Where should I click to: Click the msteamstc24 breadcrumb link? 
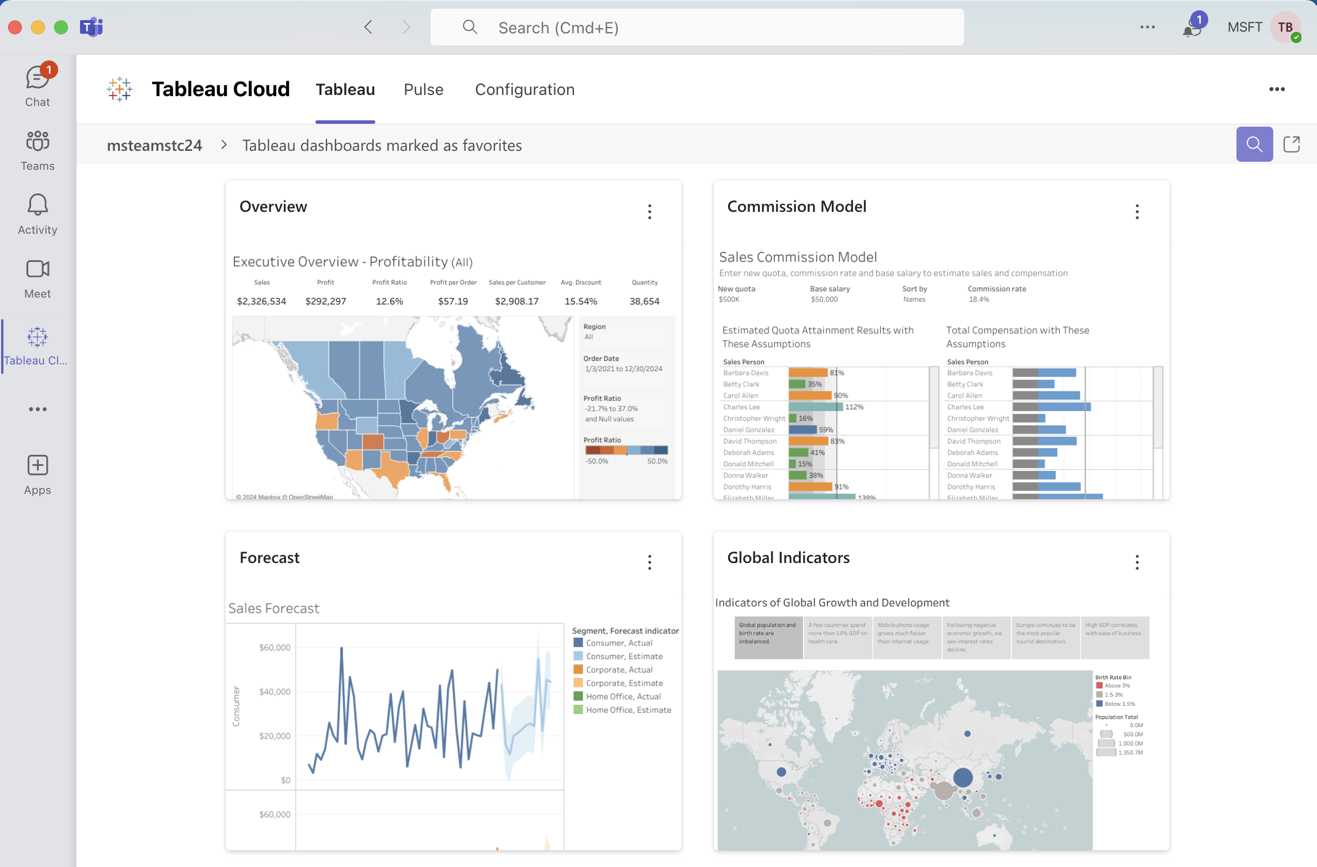[155, 145]
